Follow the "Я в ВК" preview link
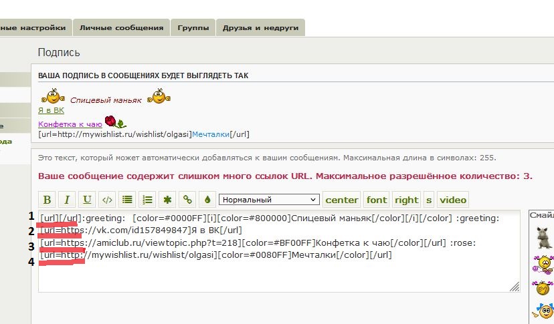554x324 pixels. pos(52,111)
